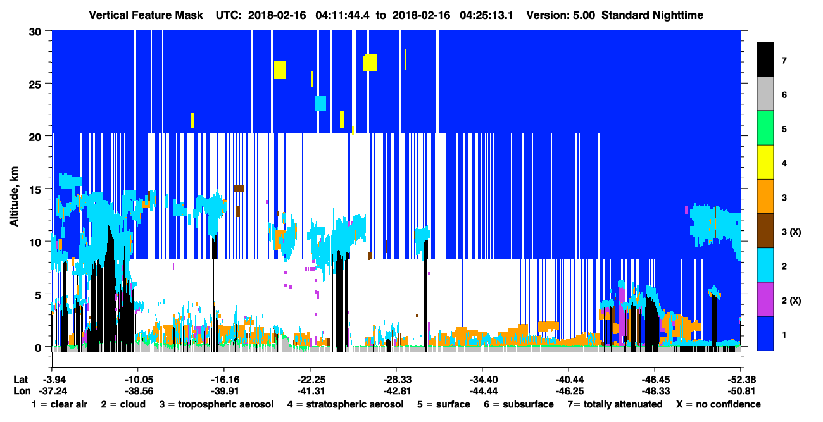Click the blue color swatch labeled 1

[765, 333]
